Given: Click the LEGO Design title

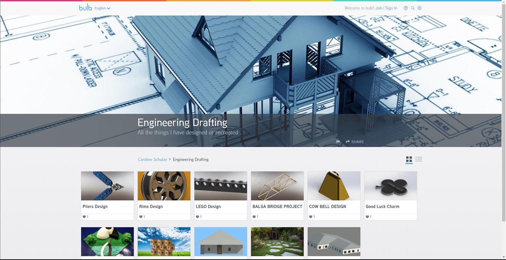Looking at the screenshot, I should click(x=208, y=207).
